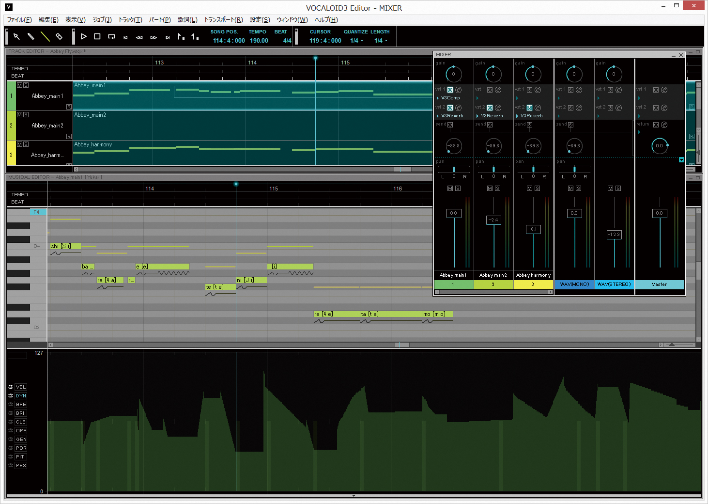
Task: Set the start marker flag
Action: click(x=181, y=36)
